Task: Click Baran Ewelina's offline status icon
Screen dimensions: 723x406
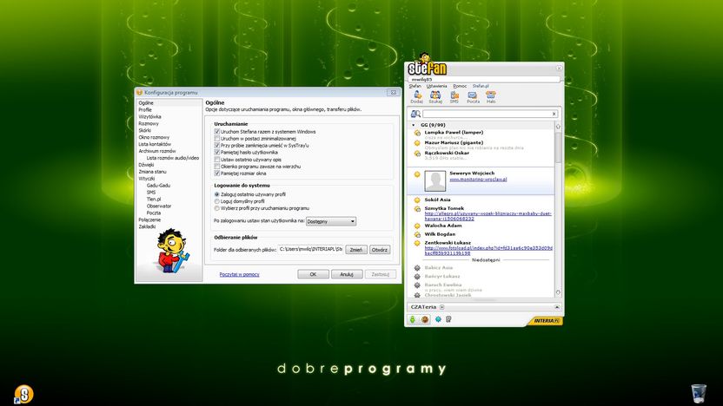Action: (x=417, y=285)
